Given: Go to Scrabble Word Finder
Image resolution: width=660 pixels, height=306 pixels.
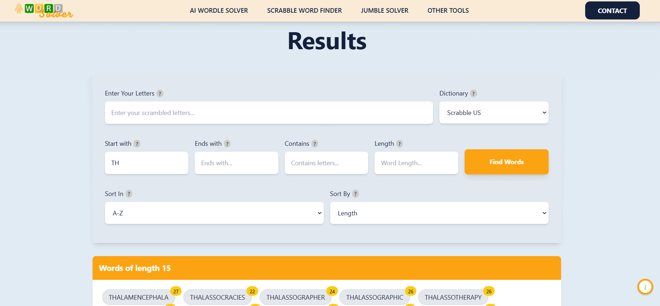Looking at the screenshot, I should pyautogui.click(x=304, y=11).
